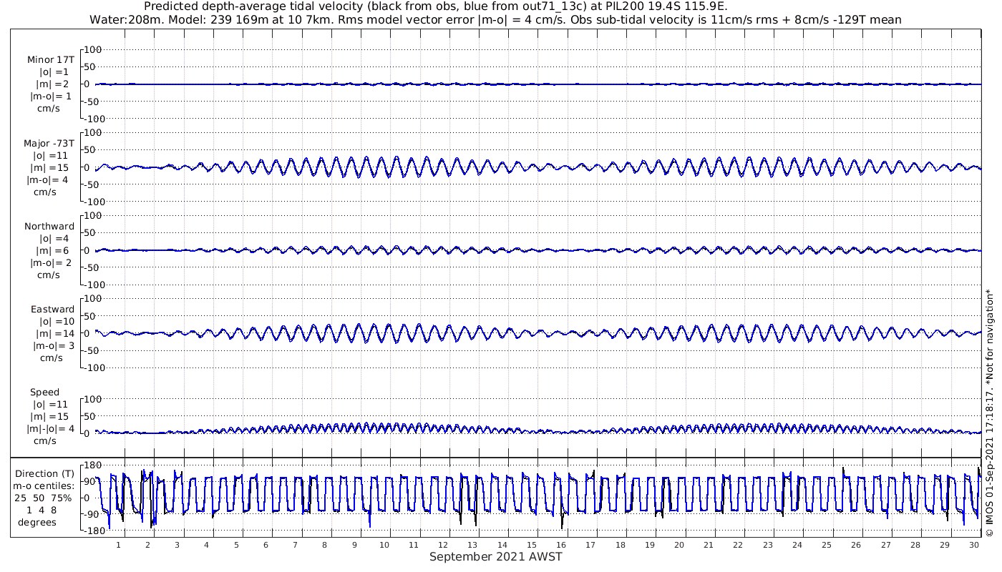
Task: Click the day "30" tick on the date axis
Action: 974,546
